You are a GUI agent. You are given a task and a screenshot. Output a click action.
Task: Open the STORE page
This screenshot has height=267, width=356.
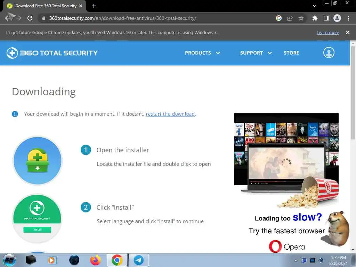(x=291, y=53)
